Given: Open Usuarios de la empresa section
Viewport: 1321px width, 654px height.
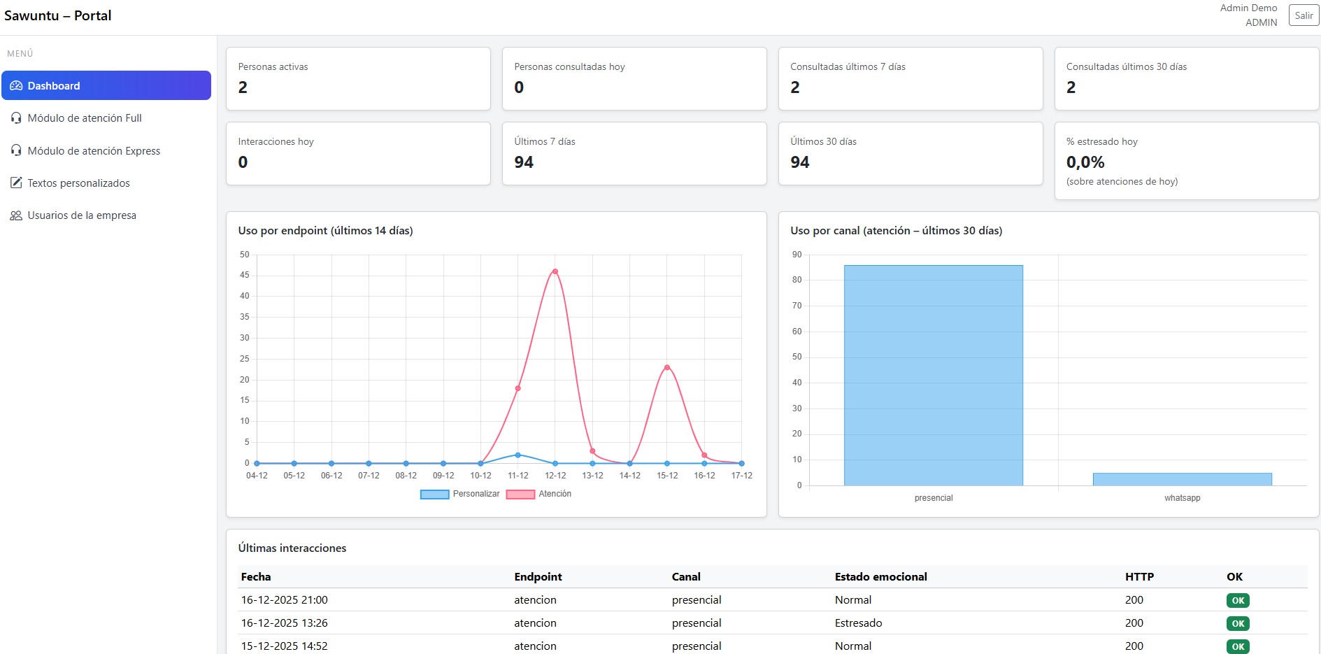Looking at the screenshot, I should [82, 215].
